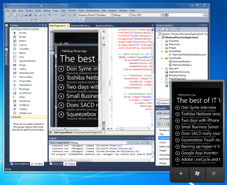
Task: Open the Build menu
Action: click(38, 10)
